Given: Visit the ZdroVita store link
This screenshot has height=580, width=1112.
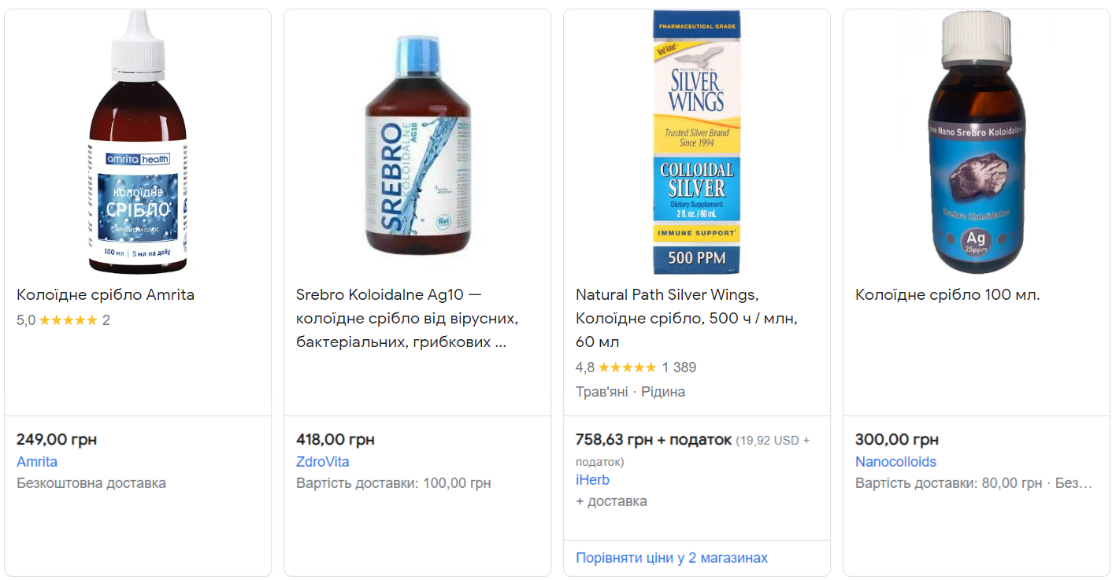Looking at the screenshot, I should [x=322, y=462].
